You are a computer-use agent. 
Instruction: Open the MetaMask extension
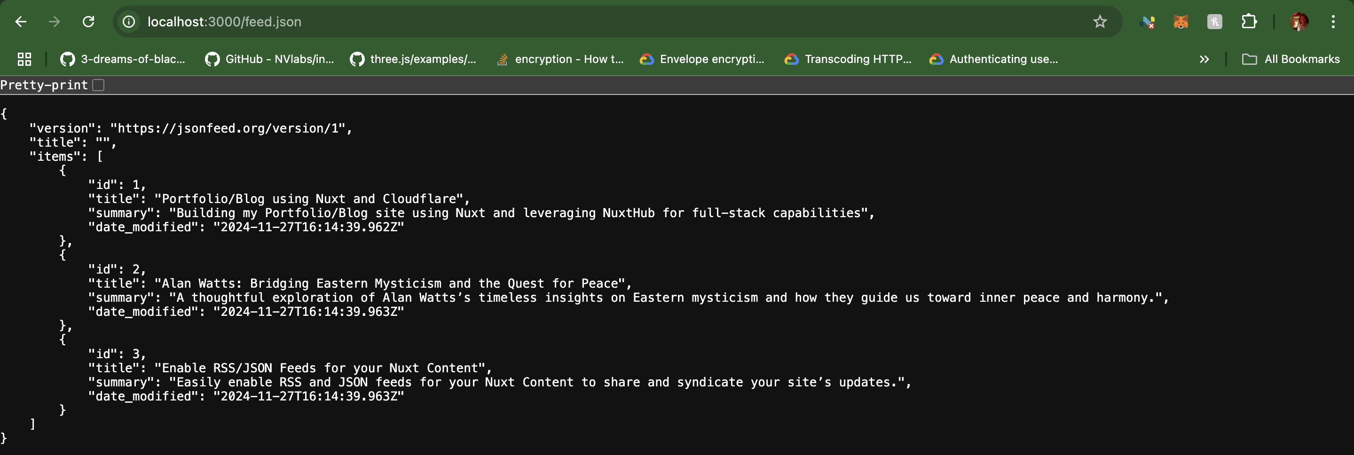[x=1181, y=22]
